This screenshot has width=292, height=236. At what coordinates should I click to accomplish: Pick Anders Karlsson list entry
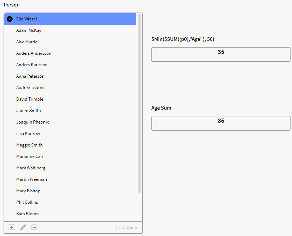pos(32,65)
